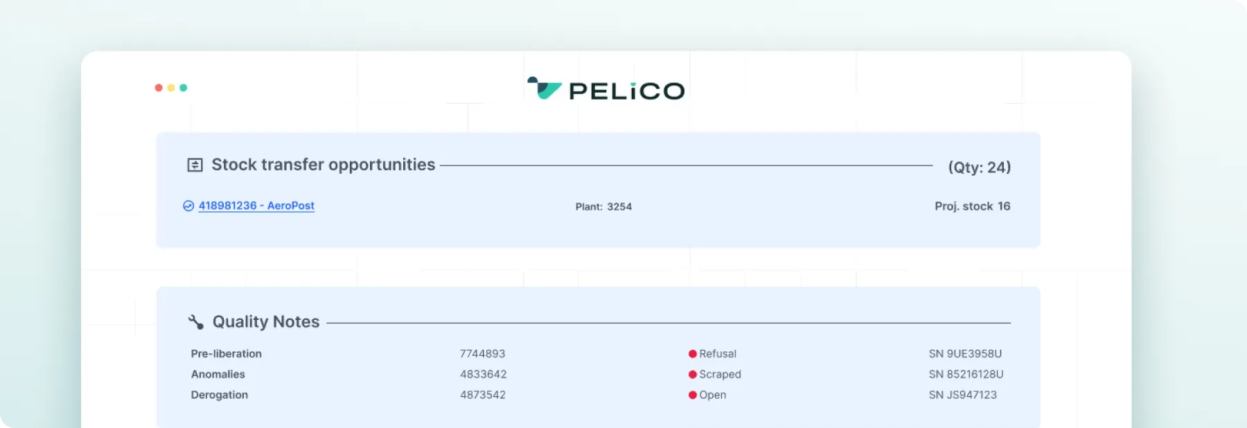Open the 418981236 - AeroPost link
The height and width of the screenshot is (428, 1247).
tap(256, 206)
